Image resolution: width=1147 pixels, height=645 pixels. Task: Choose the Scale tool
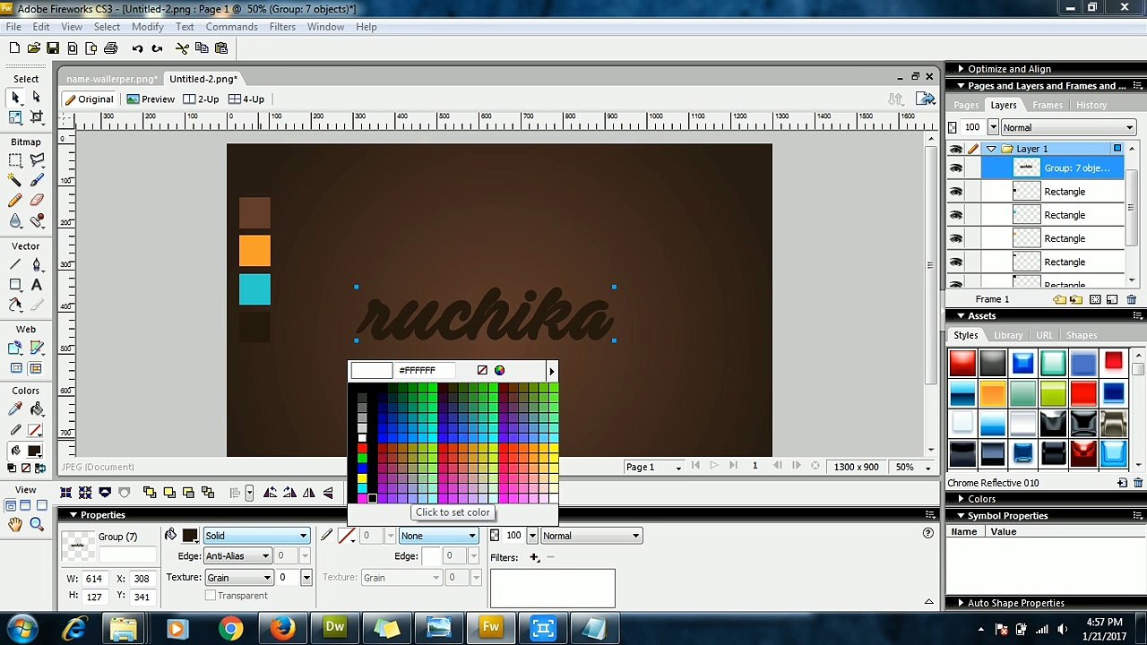point(15,116)
